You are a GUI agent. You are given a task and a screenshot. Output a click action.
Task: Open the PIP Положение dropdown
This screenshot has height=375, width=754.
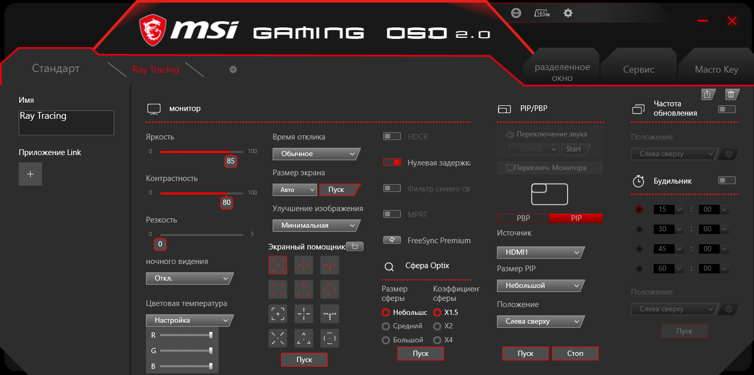[541, 322]
